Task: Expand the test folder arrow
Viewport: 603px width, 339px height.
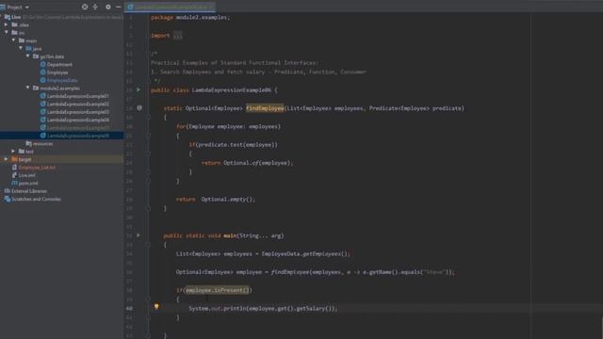Action: point(13,152)
